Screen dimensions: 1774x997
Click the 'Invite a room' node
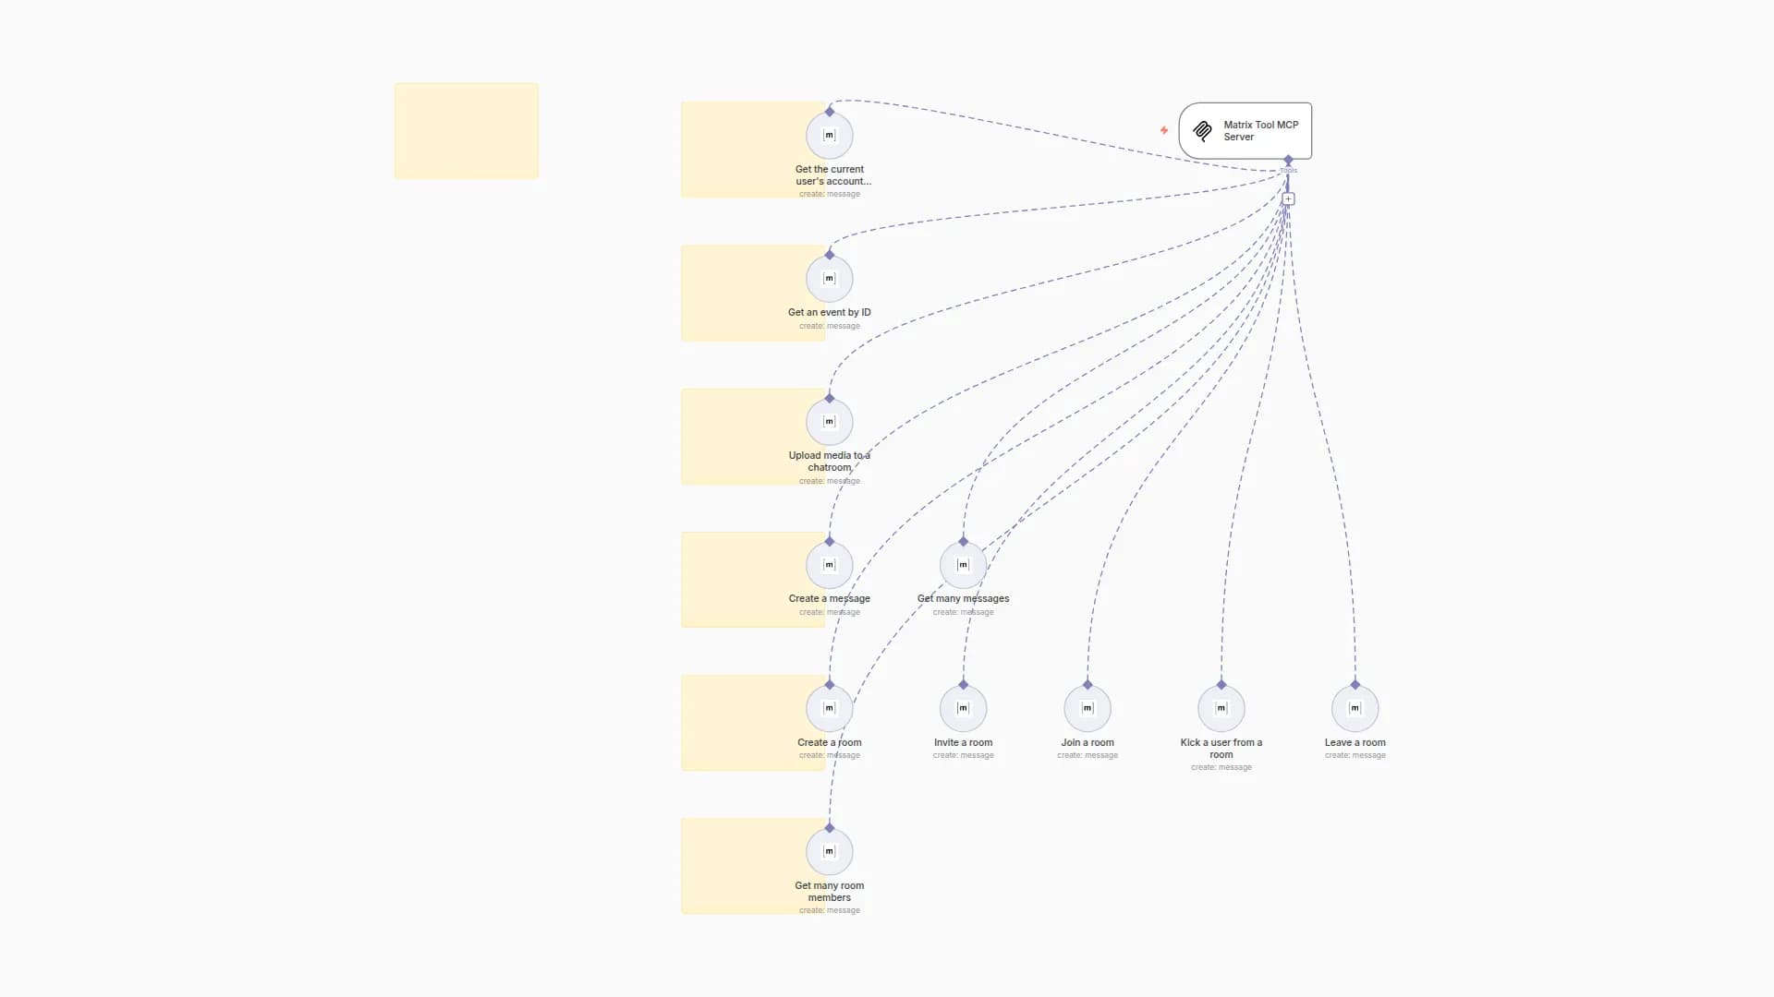coord(963,709)
